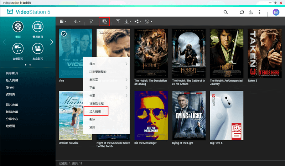The image size is (285, 166).
Task: Open the view mode grid dropdown
Action: (63, 21)
